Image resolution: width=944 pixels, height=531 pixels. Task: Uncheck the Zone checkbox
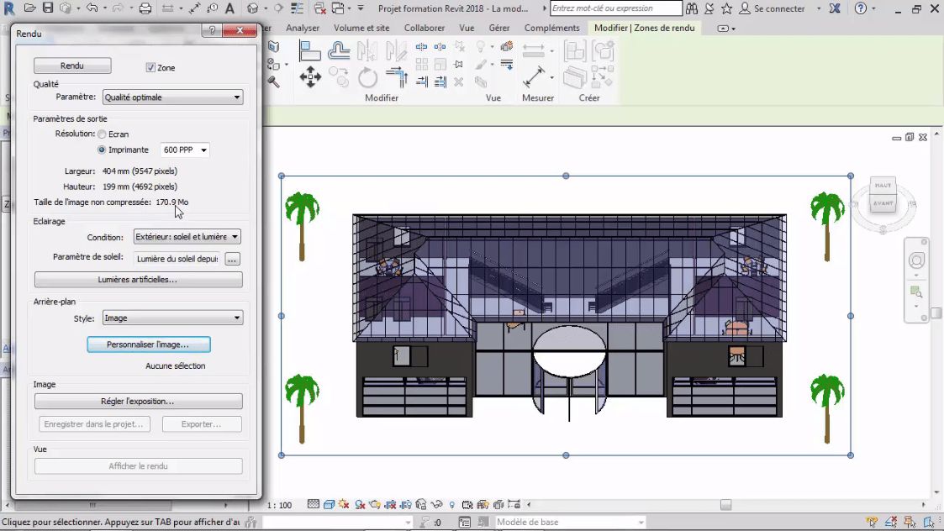tap(150, 67)
